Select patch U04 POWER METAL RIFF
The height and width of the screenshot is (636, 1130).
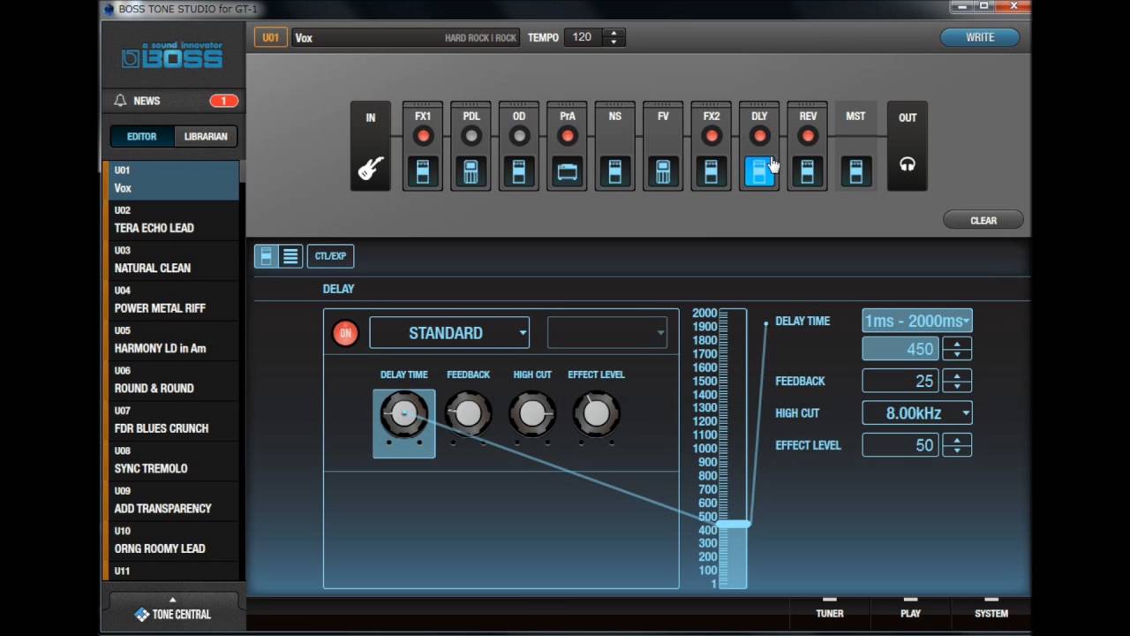click(173, 300)
